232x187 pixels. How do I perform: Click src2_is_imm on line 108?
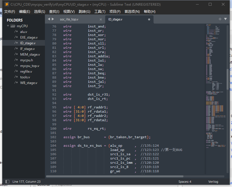tap(121, 163)
